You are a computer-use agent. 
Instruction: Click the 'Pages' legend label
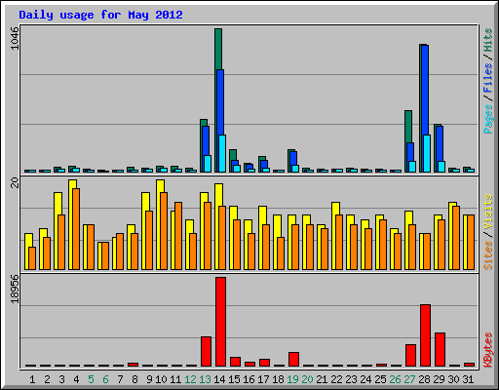(488, 119)
